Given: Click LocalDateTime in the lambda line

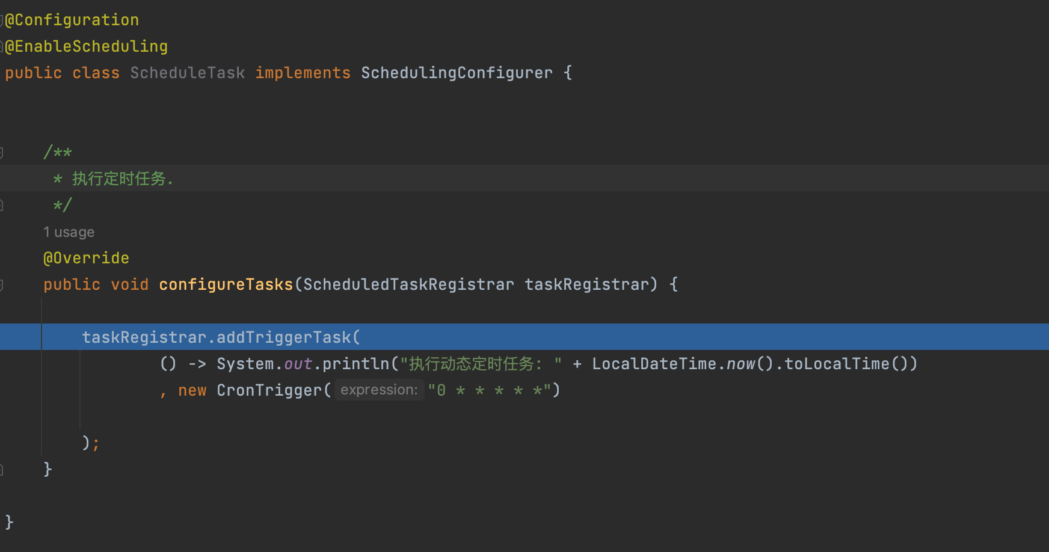Looking at the screenshot, I should 654,364.
